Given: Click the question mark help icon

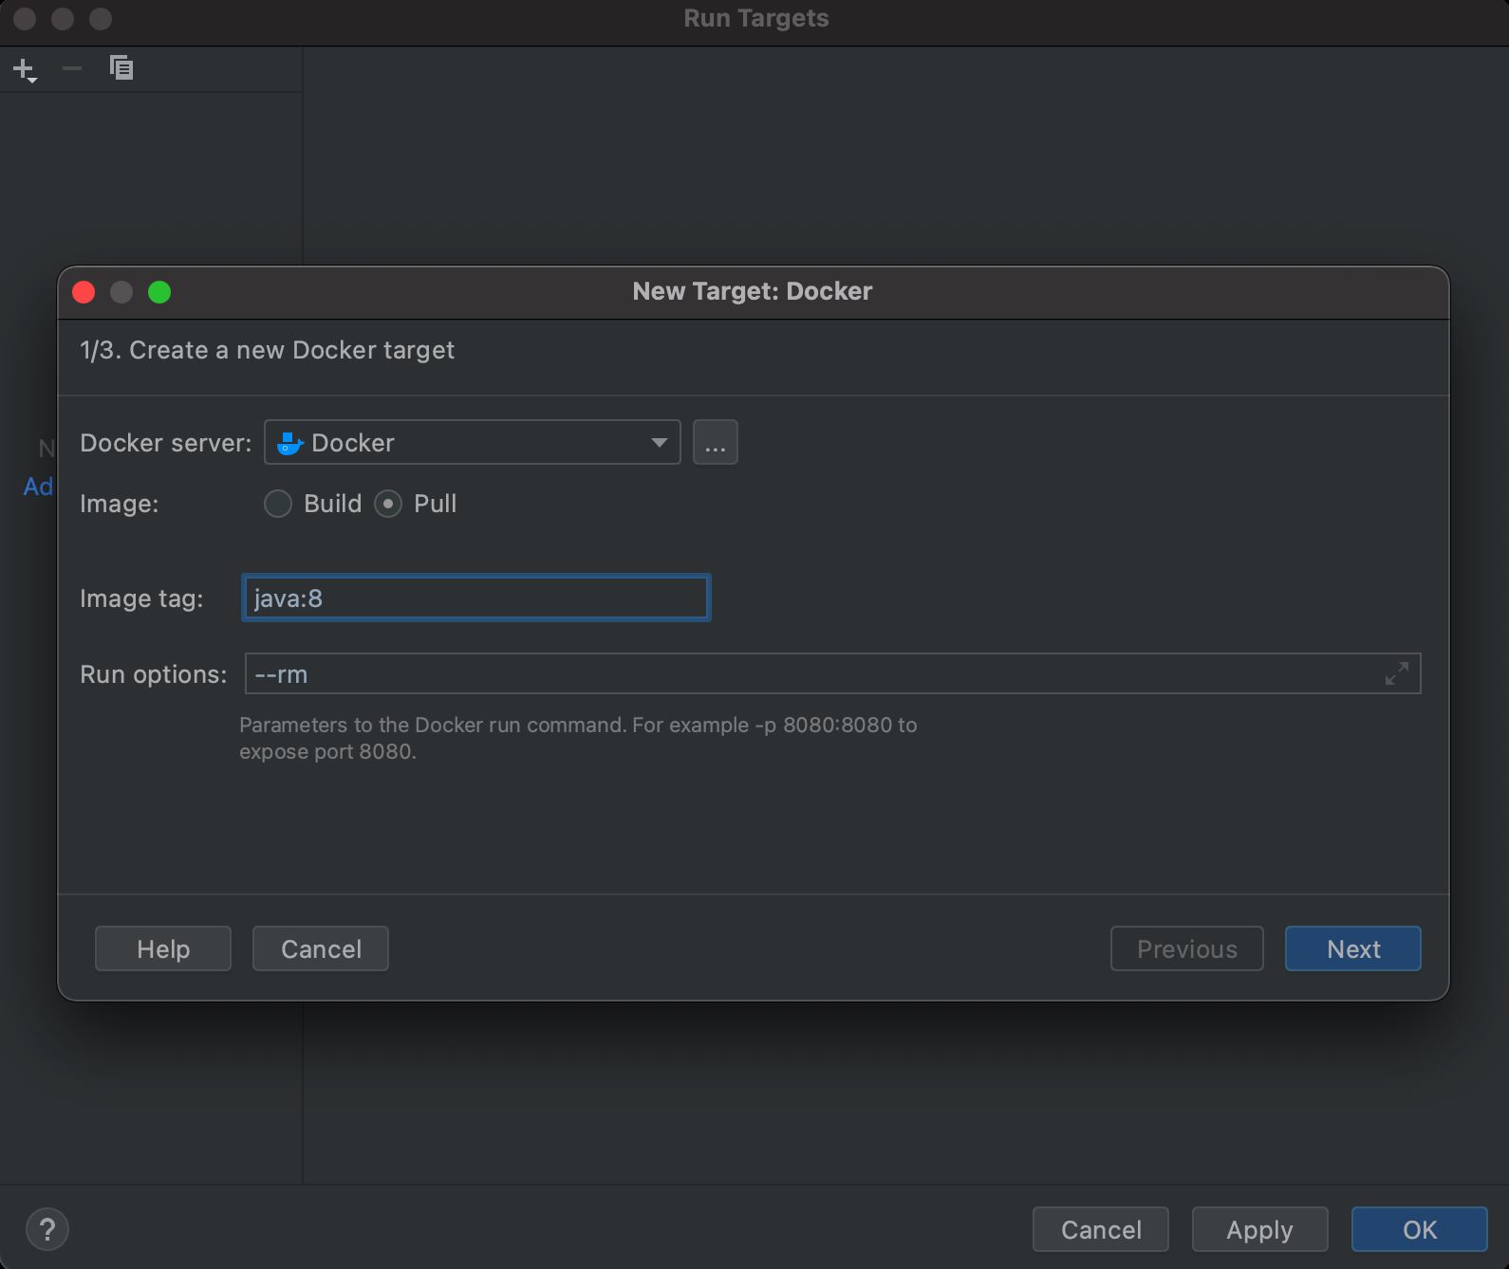Looking at the screenshot, I should (47, 1229).
